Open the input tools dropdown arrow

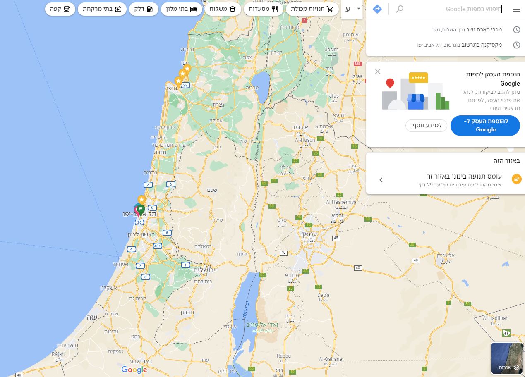pos(358,9)
